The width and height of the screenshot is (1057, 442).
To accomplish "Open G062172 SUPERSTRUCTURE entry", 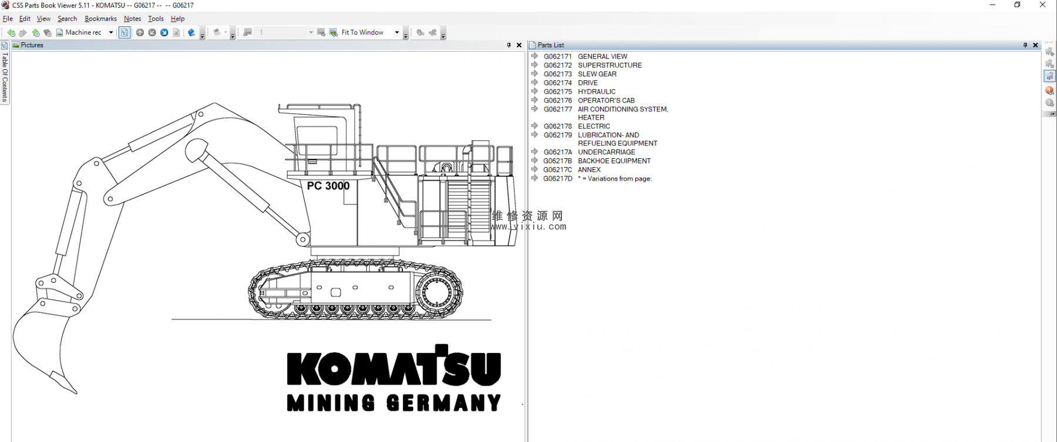I will click(593, 65).
